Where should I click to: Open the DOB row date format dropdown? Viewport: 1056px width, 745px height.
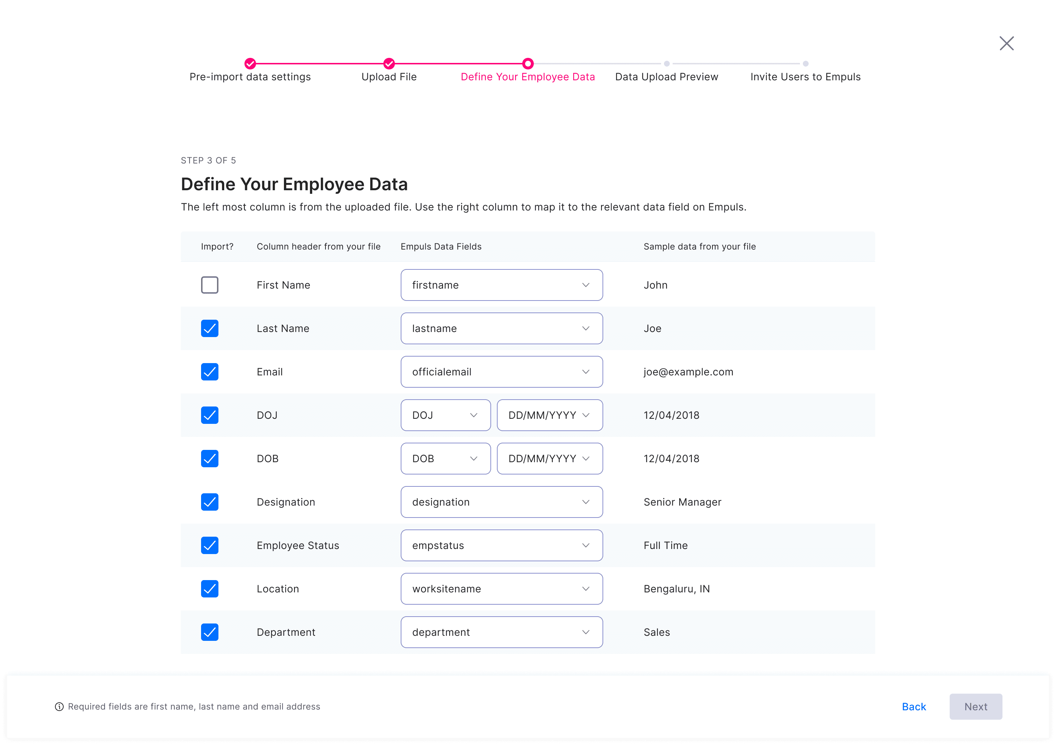[550, 459]
